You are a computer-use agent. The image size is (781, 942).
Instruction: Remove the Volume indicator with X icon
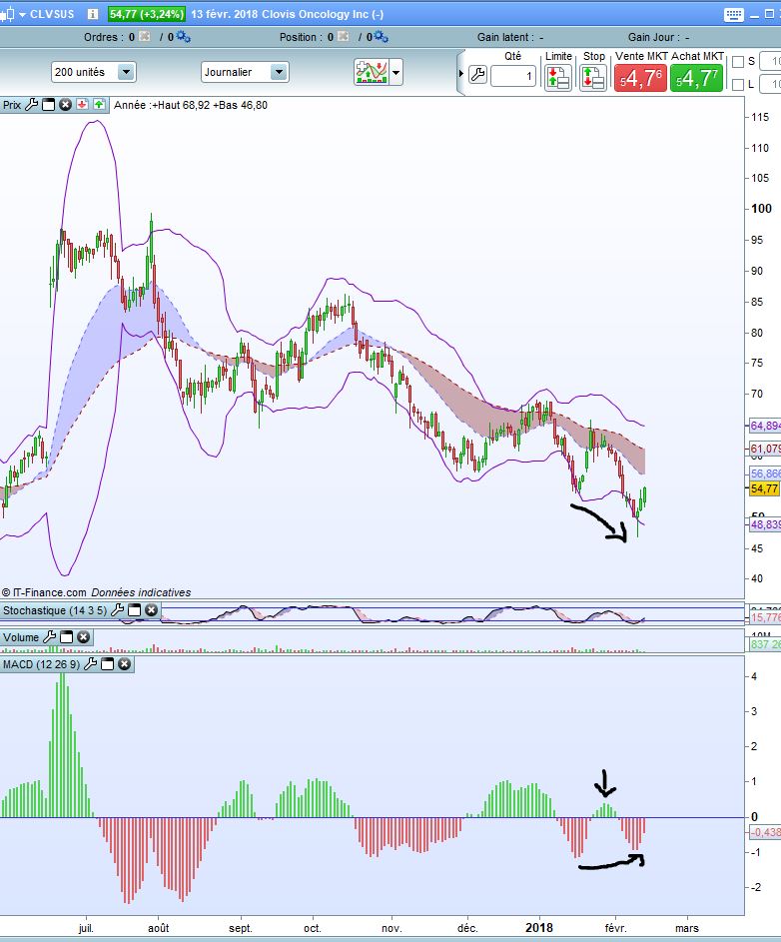(84, 636)
